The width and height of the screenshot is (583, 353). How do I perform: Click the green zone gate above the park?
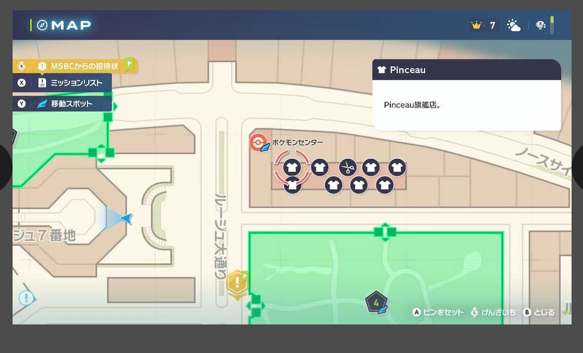tap(385, 232)
